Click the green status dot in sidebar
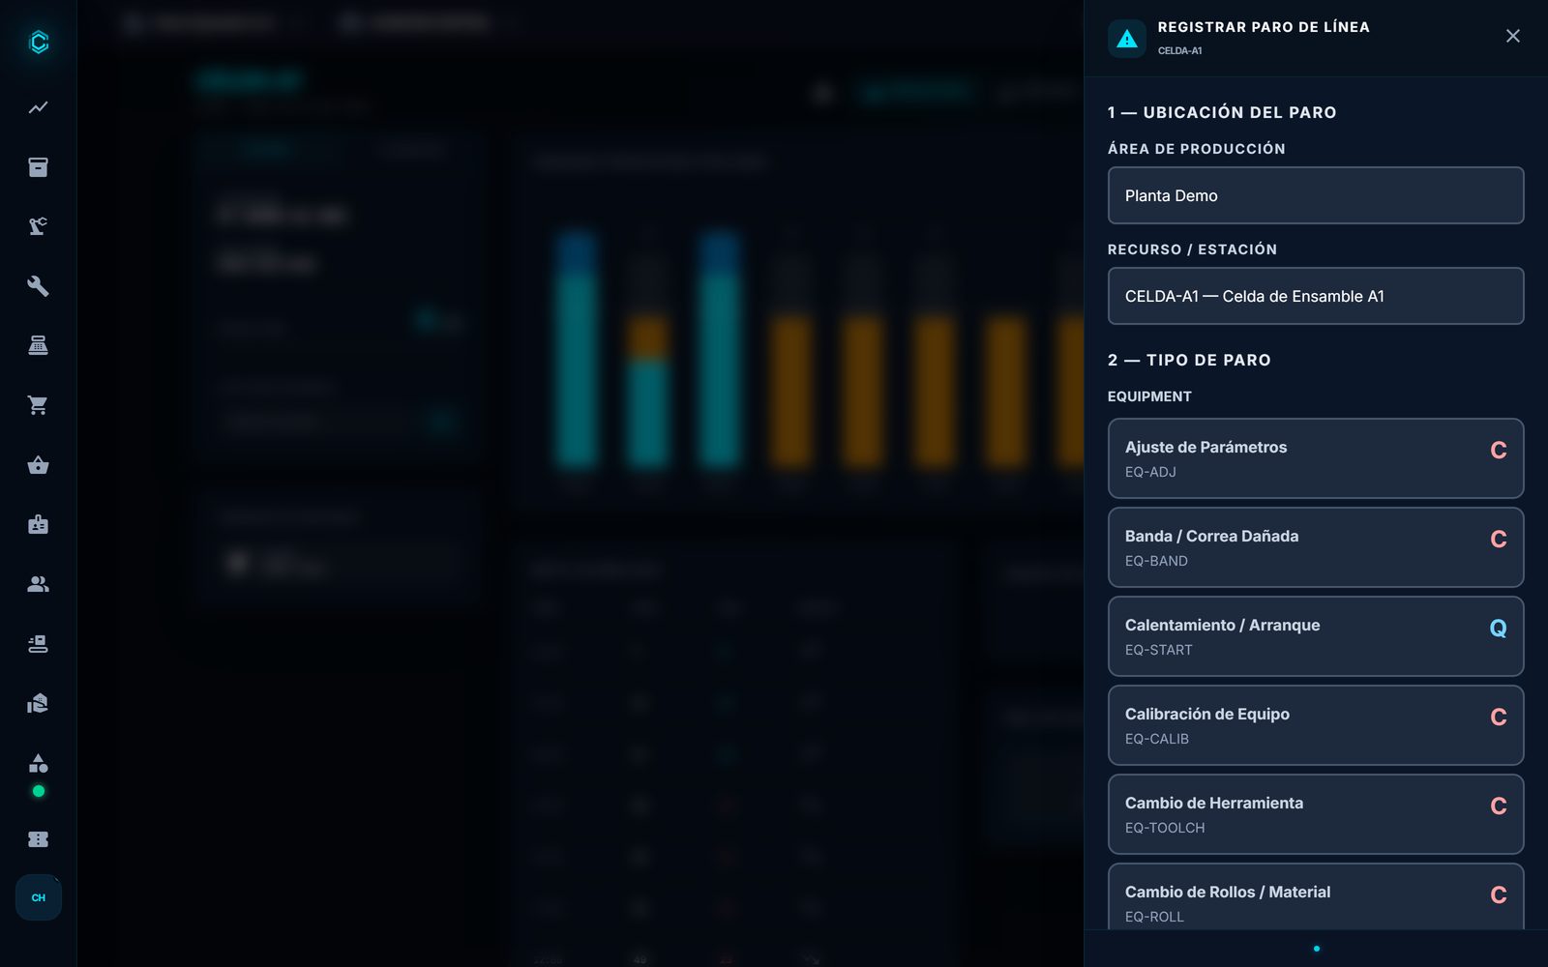Viewport: 1548px width, 967px height. tap(39, 791)
